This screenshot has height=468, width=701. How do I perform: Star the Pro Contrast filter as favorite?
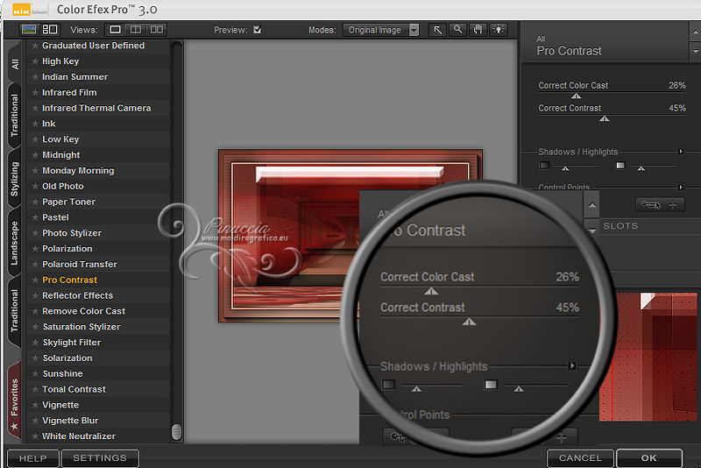[34, 280]
